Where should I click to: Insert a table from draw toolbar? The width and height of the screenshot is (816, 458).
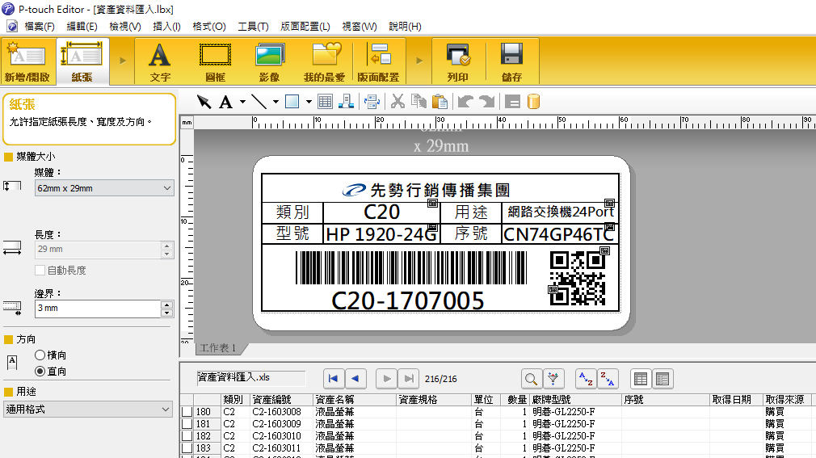tap(326, 102)
